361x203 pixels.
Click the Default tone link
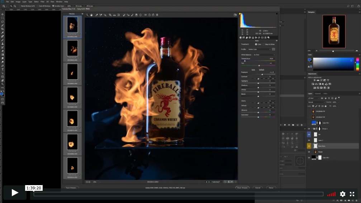click(261, 69)
